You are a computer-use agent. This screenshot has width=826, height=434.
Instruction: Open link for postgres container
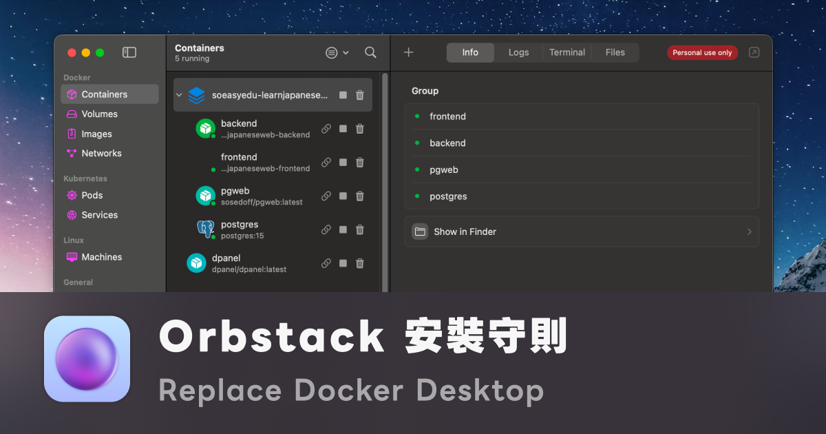326,230
